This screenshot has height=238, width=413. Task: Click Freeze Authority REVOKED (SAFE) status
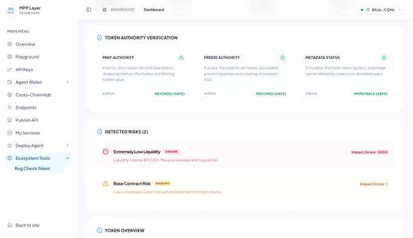pos(271,93)
